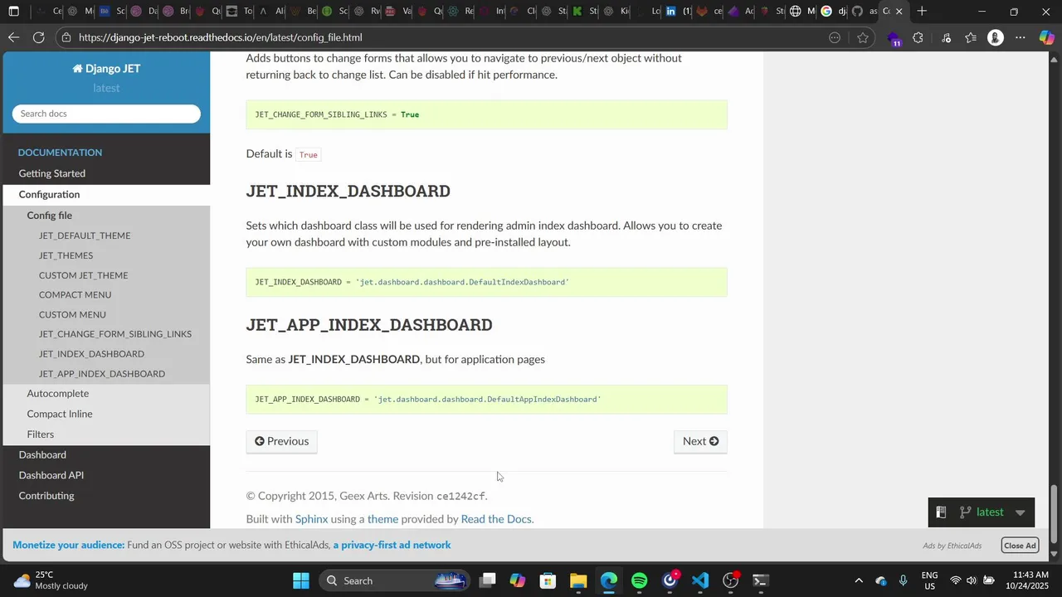
Task: Jump to JET_APP_INDEX_DASHBOARD in sidebar
Action: (x=102, y=374)
